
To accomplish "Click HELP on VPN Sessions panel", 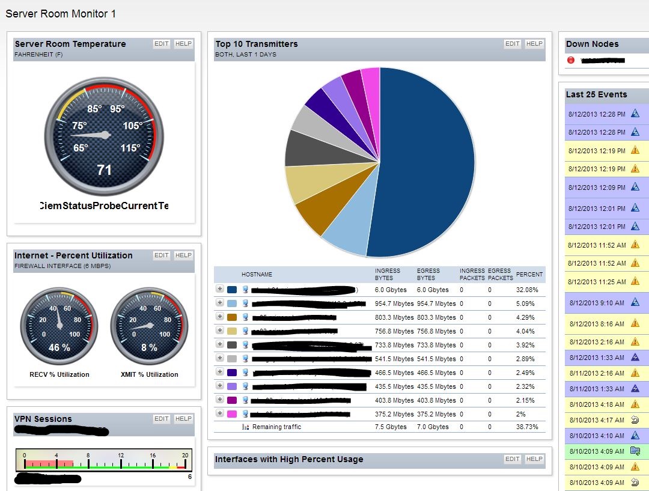I will 183,419.
